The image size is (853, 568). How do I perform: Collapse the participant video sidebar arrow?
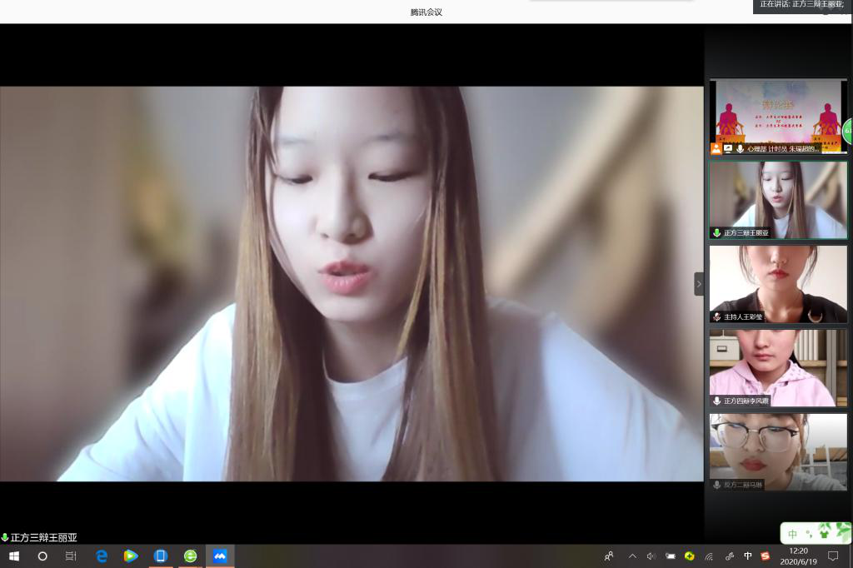tap(699, 284)
